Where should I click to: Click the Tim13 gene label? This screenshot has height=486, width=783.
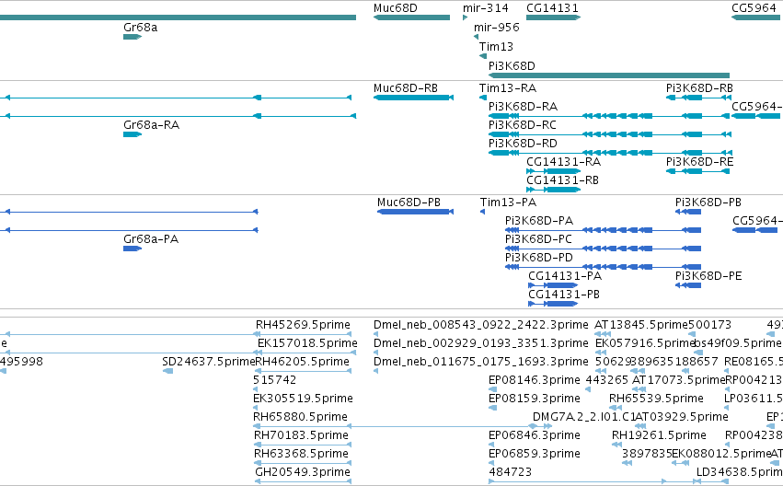496,47
